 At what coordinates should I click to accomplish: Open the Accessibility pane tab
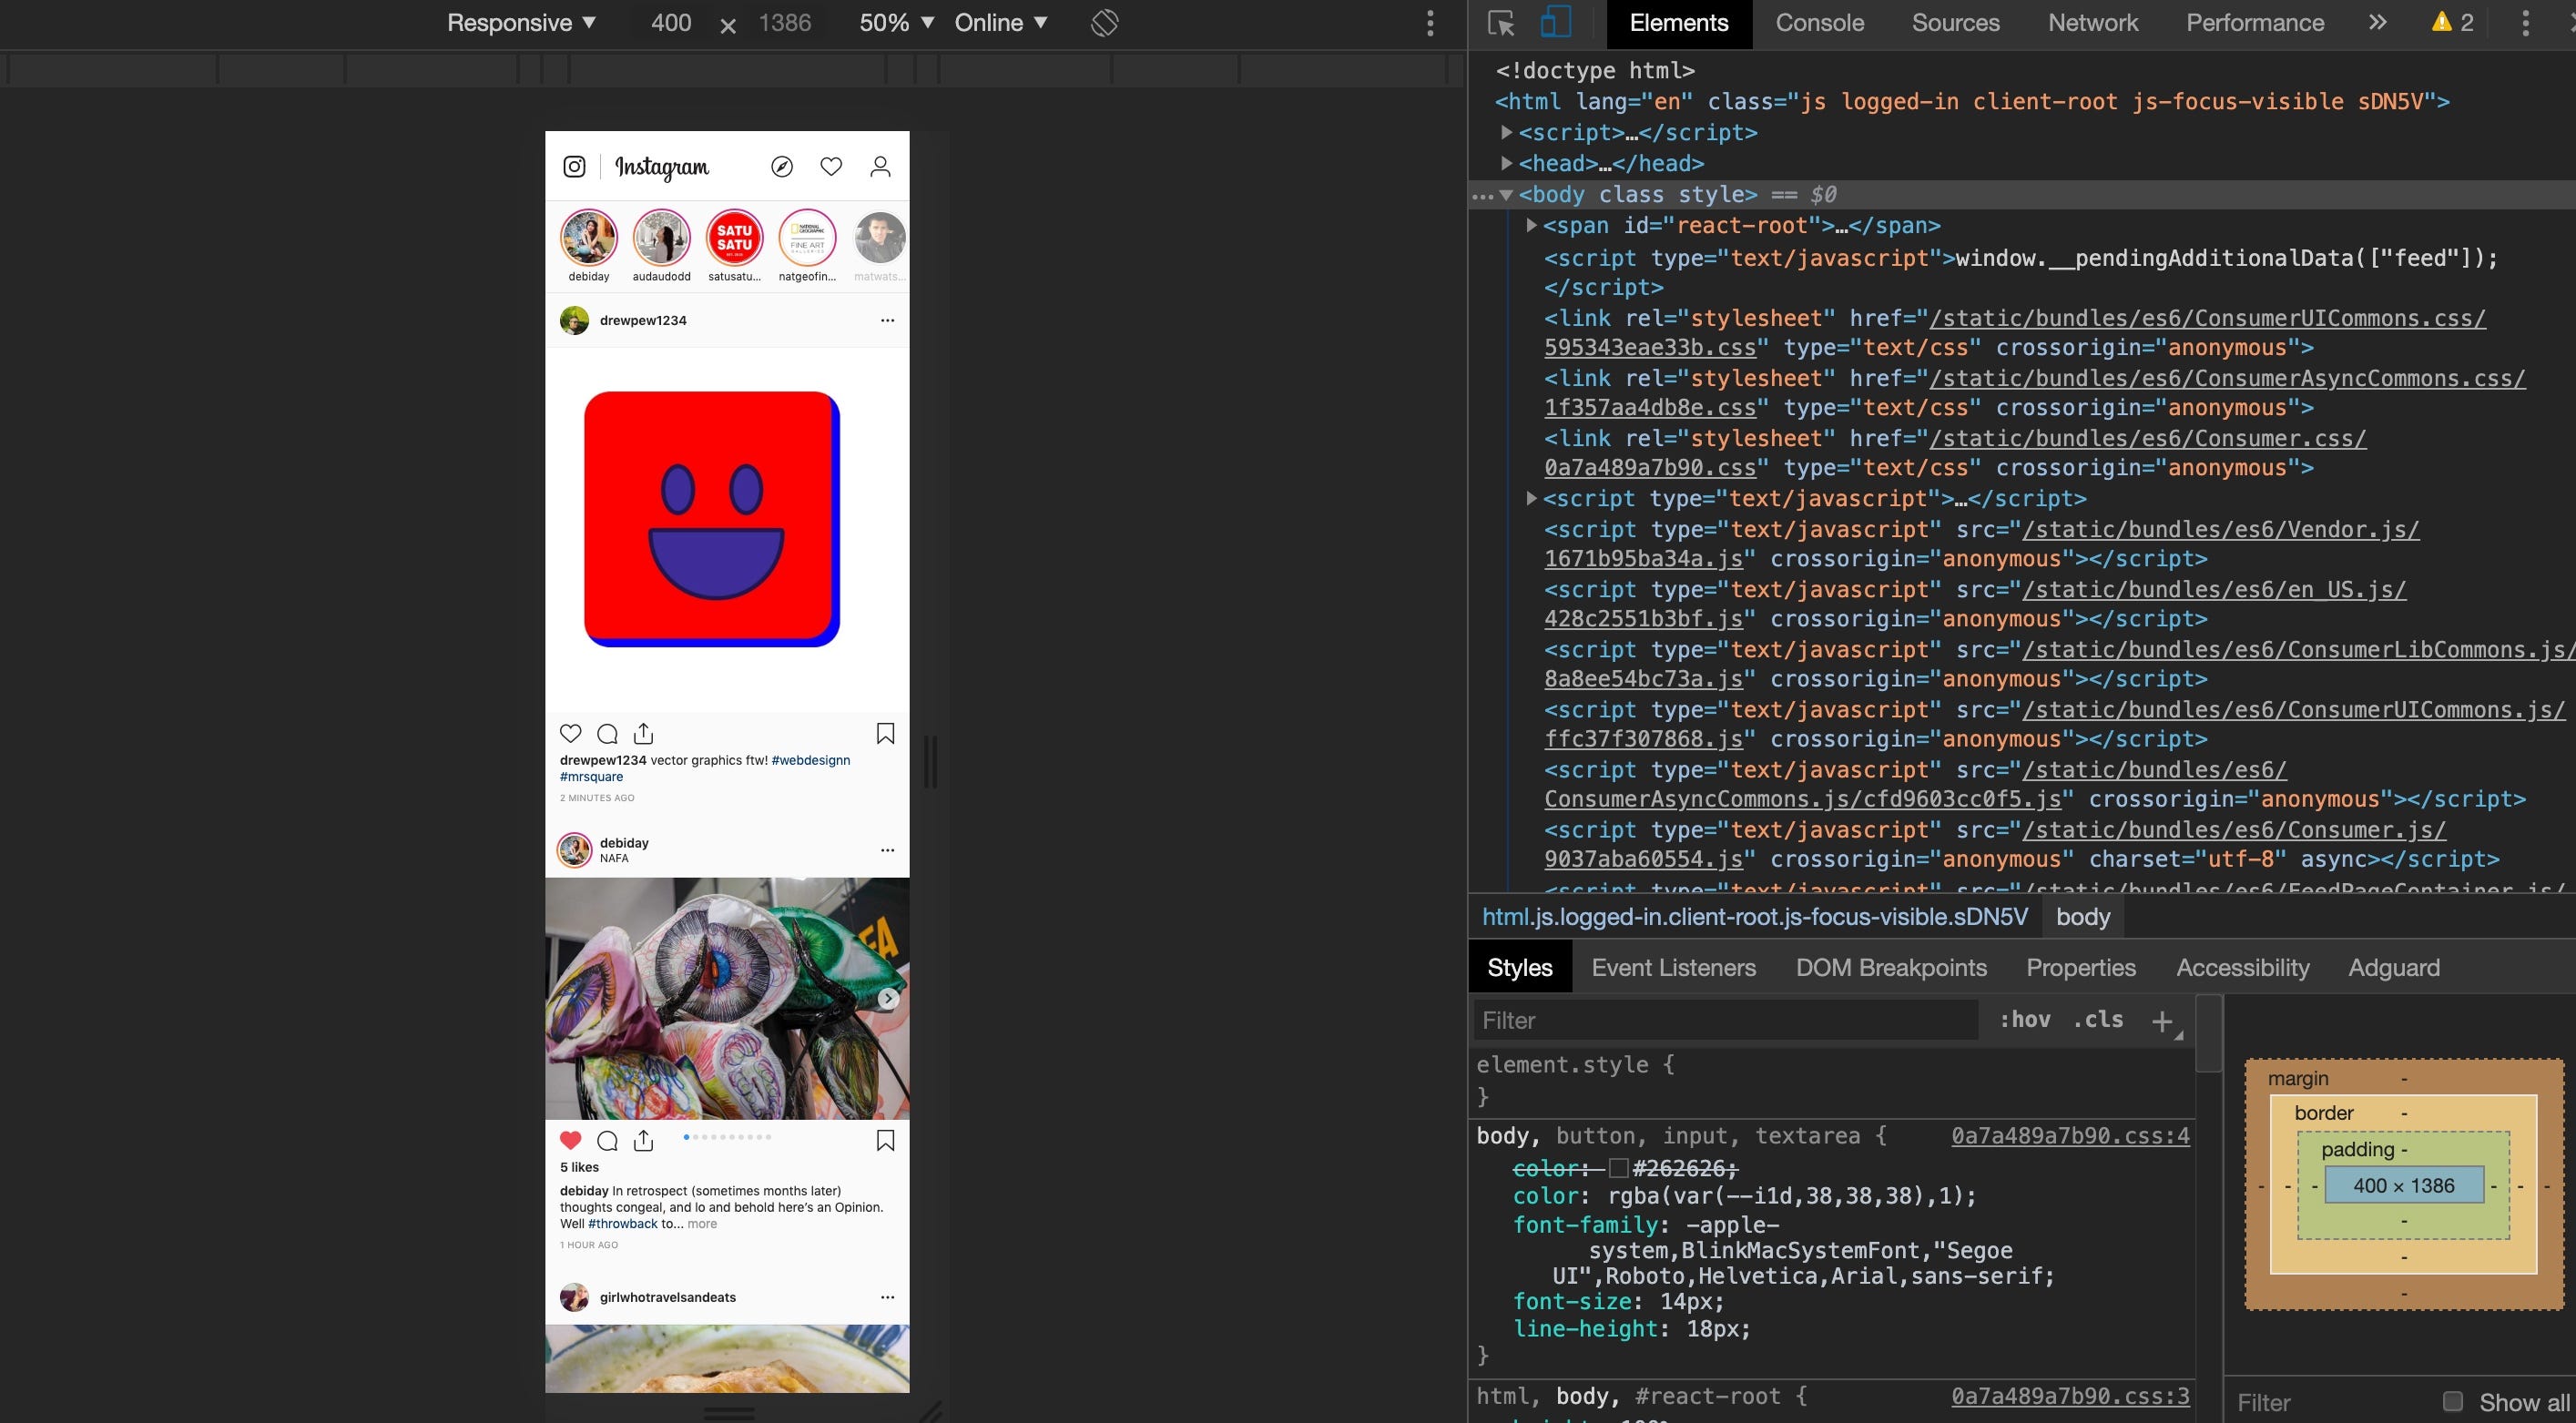[x=2243, y=967]
